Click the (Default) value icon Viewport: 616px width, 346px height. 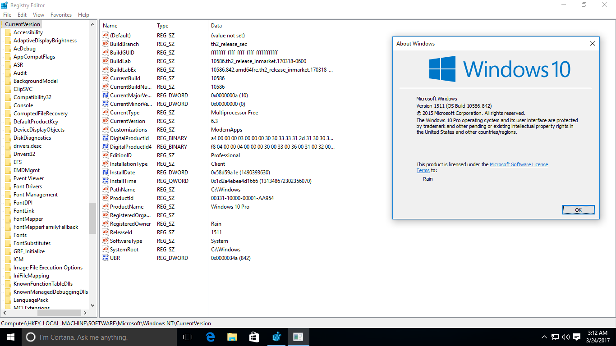(x=106, y=36)
